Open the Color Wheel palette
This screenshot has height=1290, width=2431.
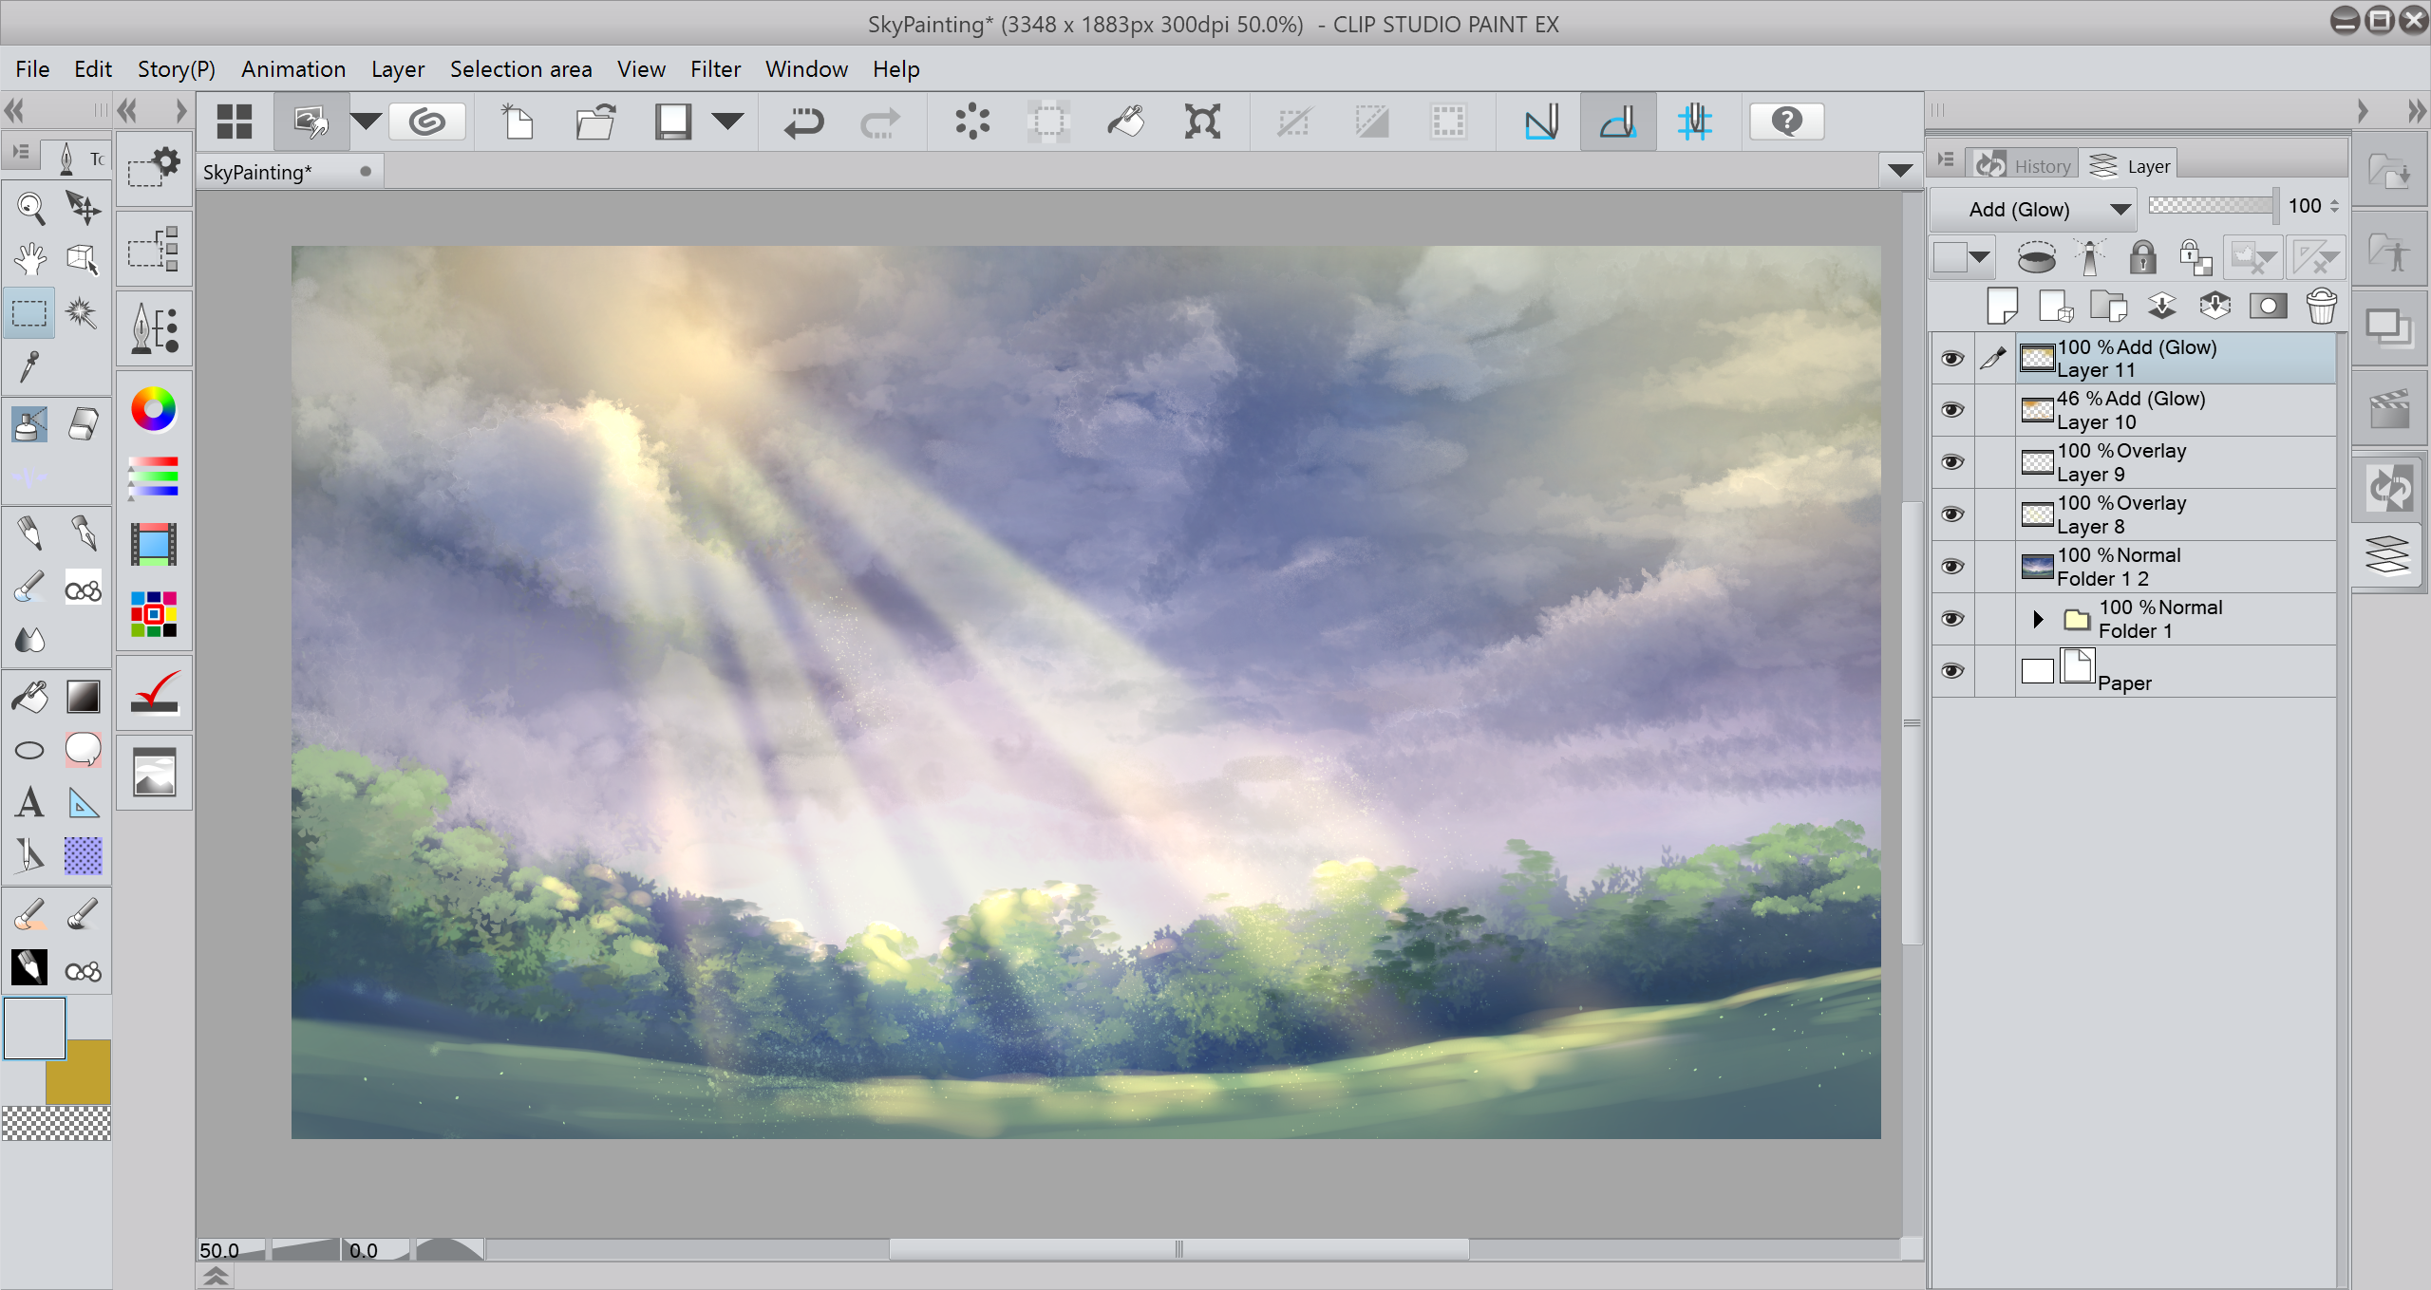(154, 409)
